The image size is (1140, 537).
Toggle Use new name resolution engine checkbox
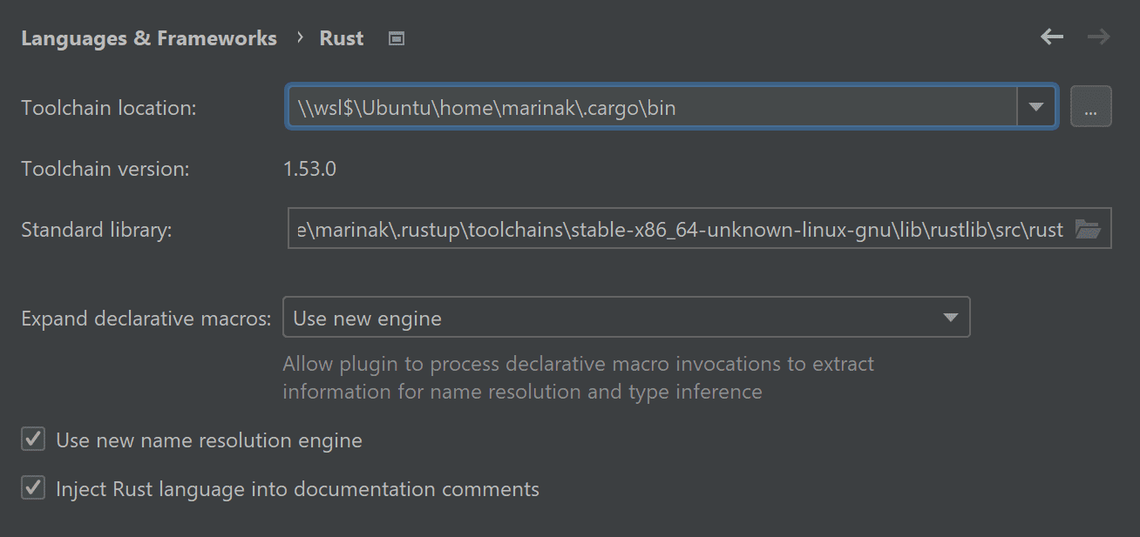click(x=33, y=440)
